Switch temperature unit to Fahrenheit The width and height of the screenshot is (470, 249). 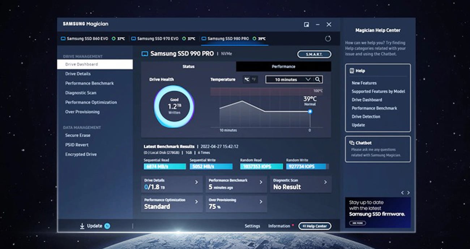254,79
